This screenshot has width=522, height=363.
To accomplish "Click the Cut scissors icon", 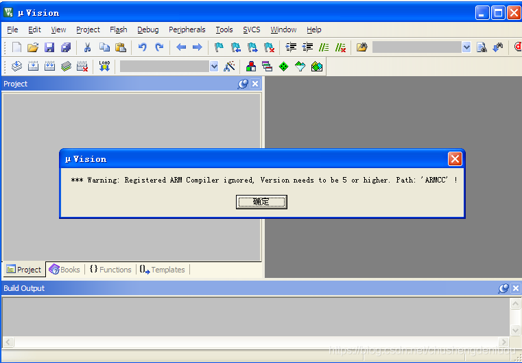I will click(88, 47).
